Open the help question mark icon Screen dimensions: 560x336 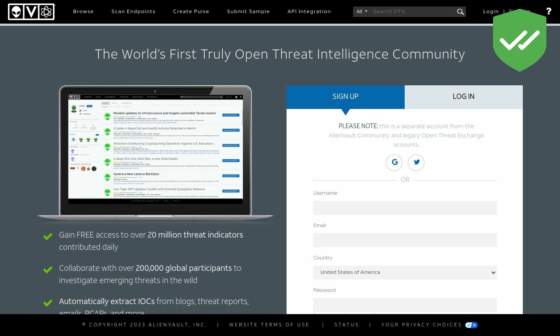(549, 11)
